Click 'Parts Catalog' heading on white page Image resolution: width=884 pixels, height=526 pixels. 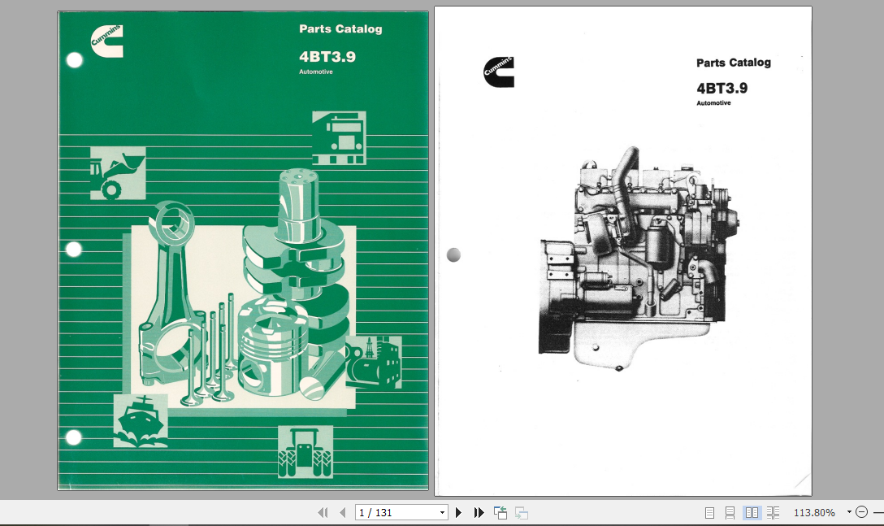pyautogui.click(x=734, y=63)
